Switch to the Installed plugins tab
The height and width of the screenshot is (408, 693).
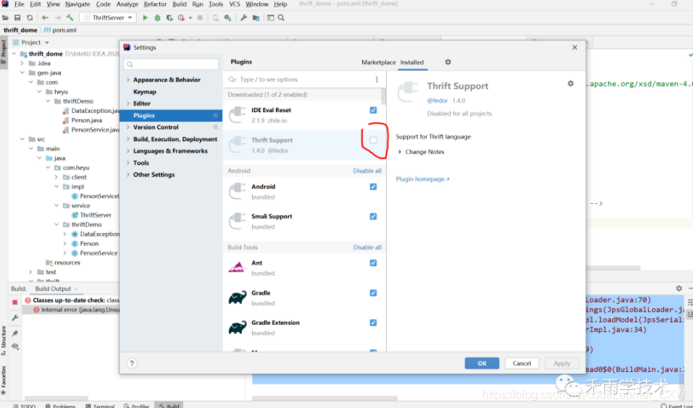point(412,62)
